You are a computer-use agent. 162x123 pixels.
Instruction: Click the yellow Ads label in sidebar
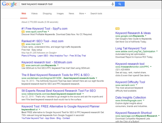(118, 29)
